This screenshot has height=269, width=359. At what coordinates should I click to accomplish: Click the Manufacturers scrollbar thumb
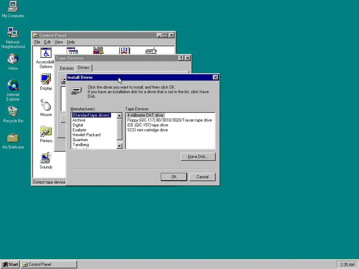[x=120, y=129]
